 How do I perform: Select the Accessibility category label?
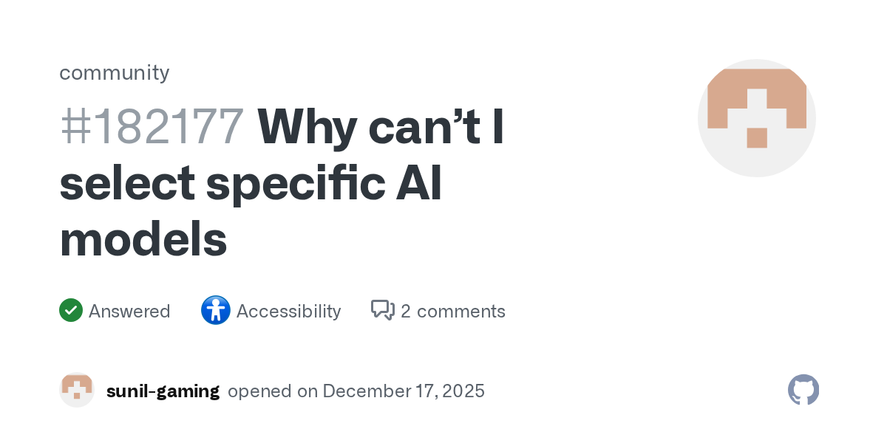tap(288, 312)
